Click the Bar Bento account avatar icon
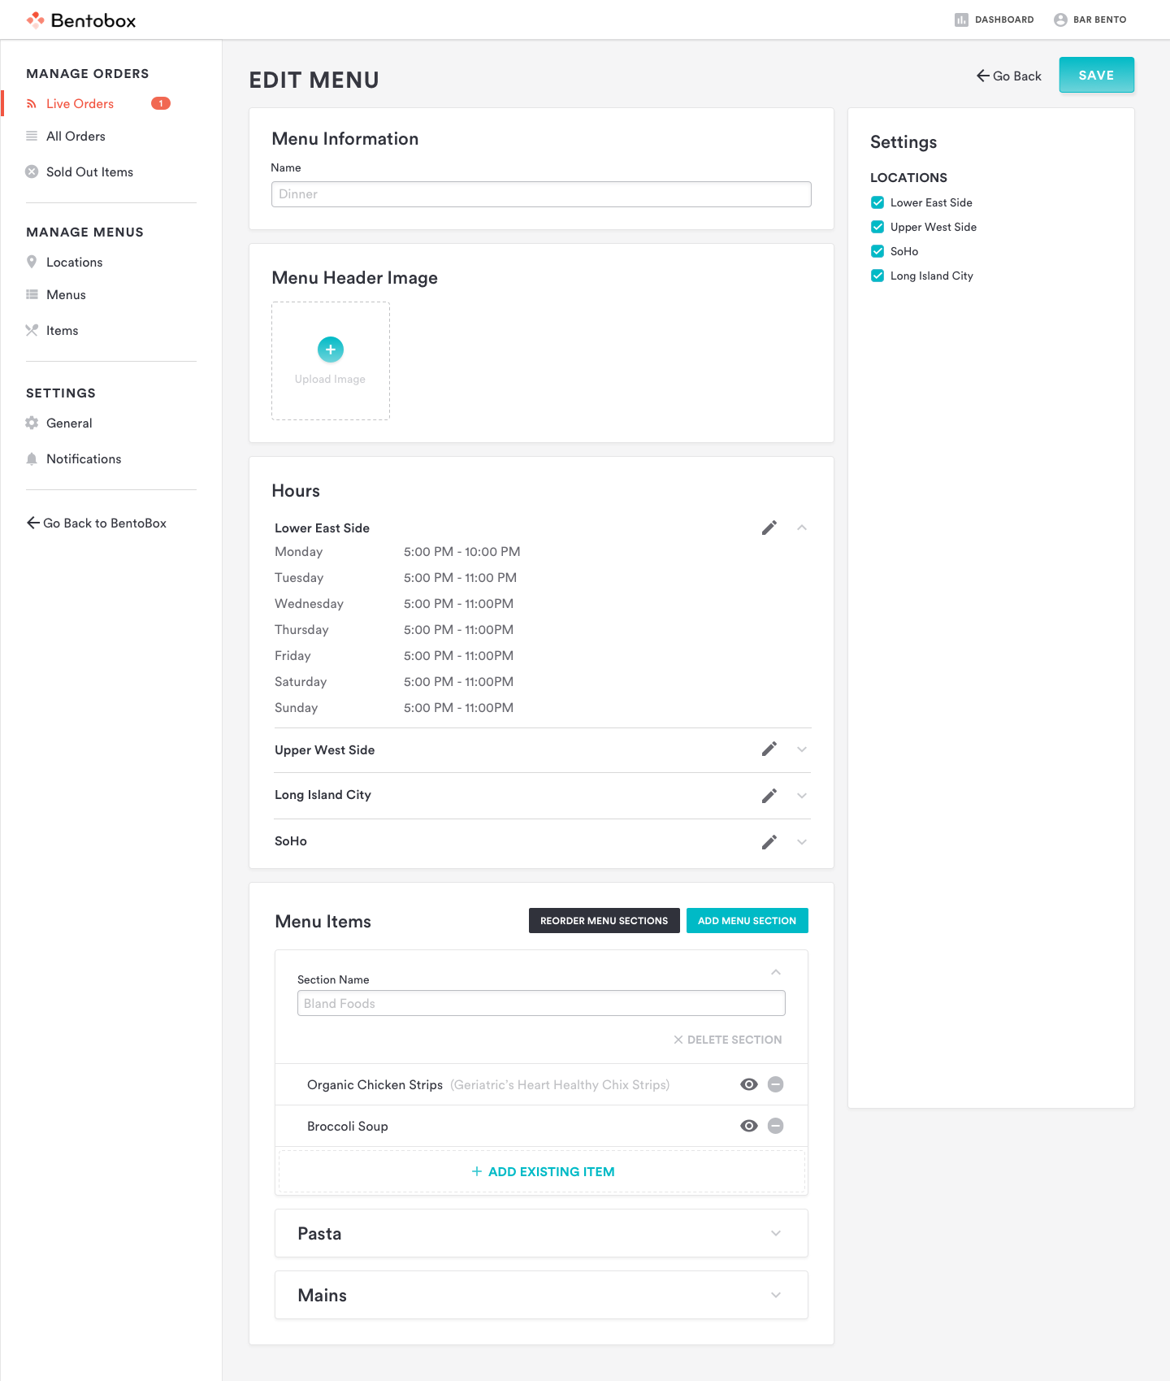 pyautogui.click(x=1060, y=20)
